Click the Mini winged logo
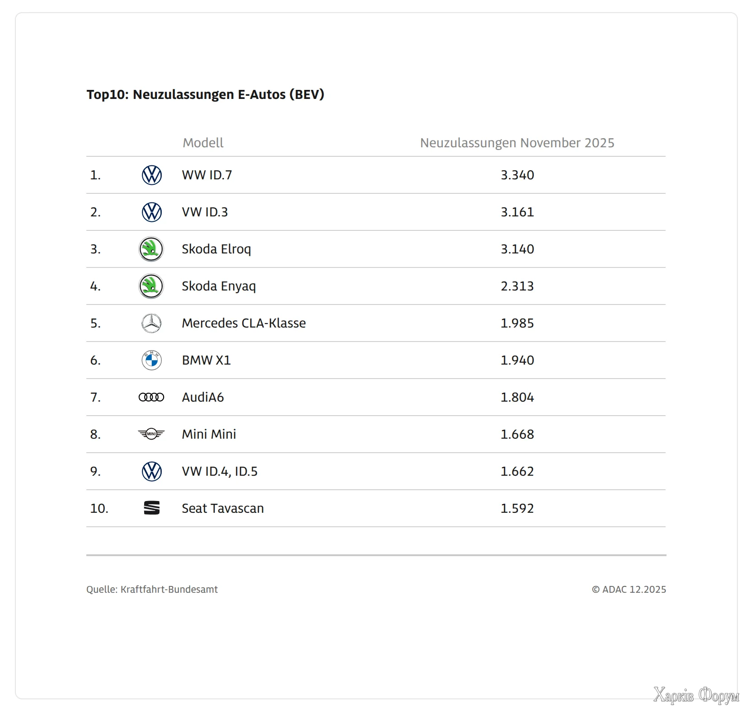Image resolution: width=751 pixels, height=712 pixels. tap(151, 434)
